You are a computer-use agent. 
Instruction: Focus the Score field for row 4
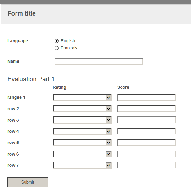pos(147,131)
